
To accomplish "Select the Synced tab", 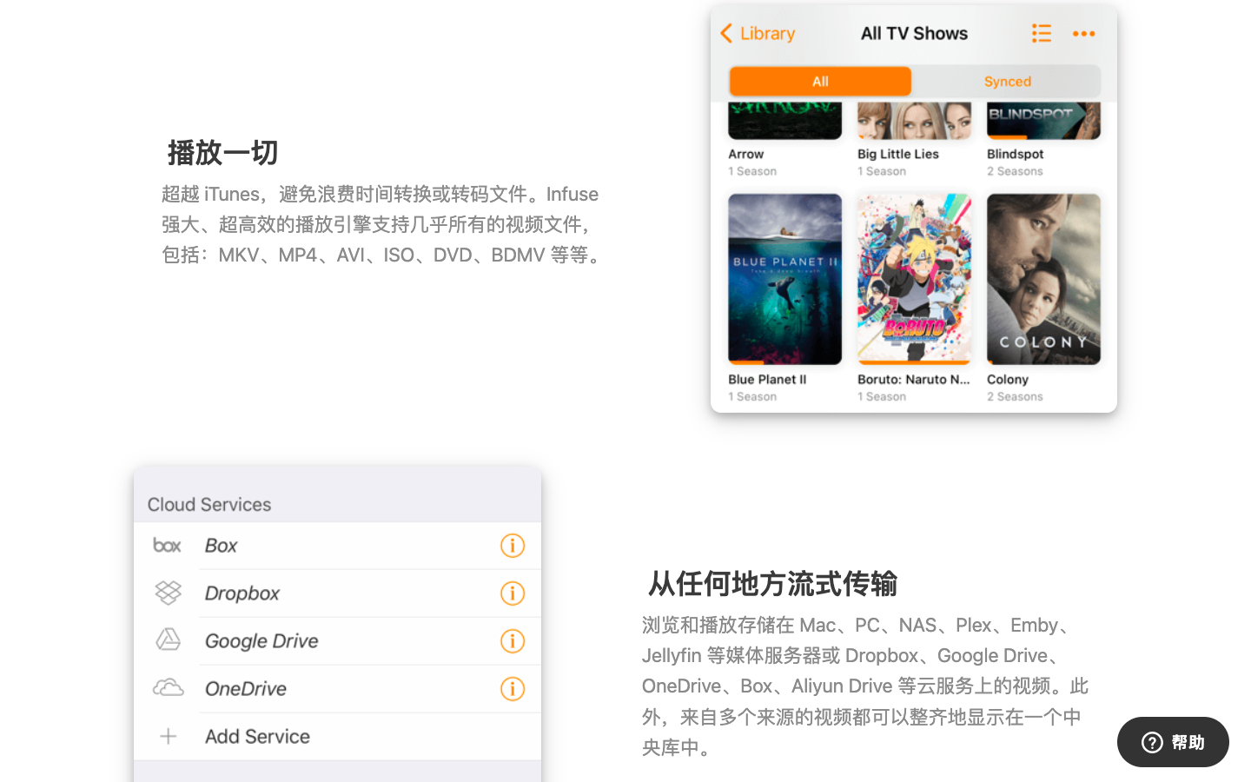I will tap(1007, 81).
